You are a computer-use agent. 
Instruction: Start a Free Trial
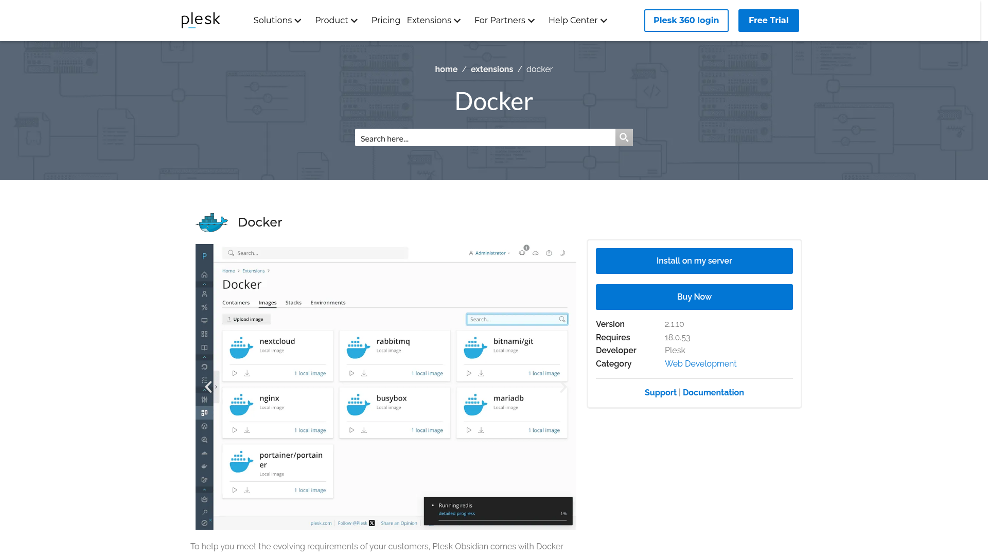pyautogui.click(x=768, y=21)
